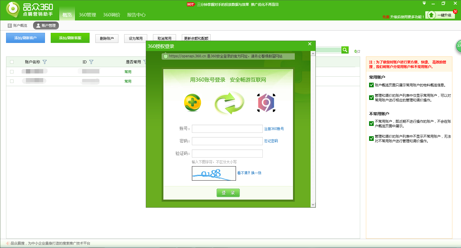
Task: Click the red N notification badge
Action: (455, 12)
